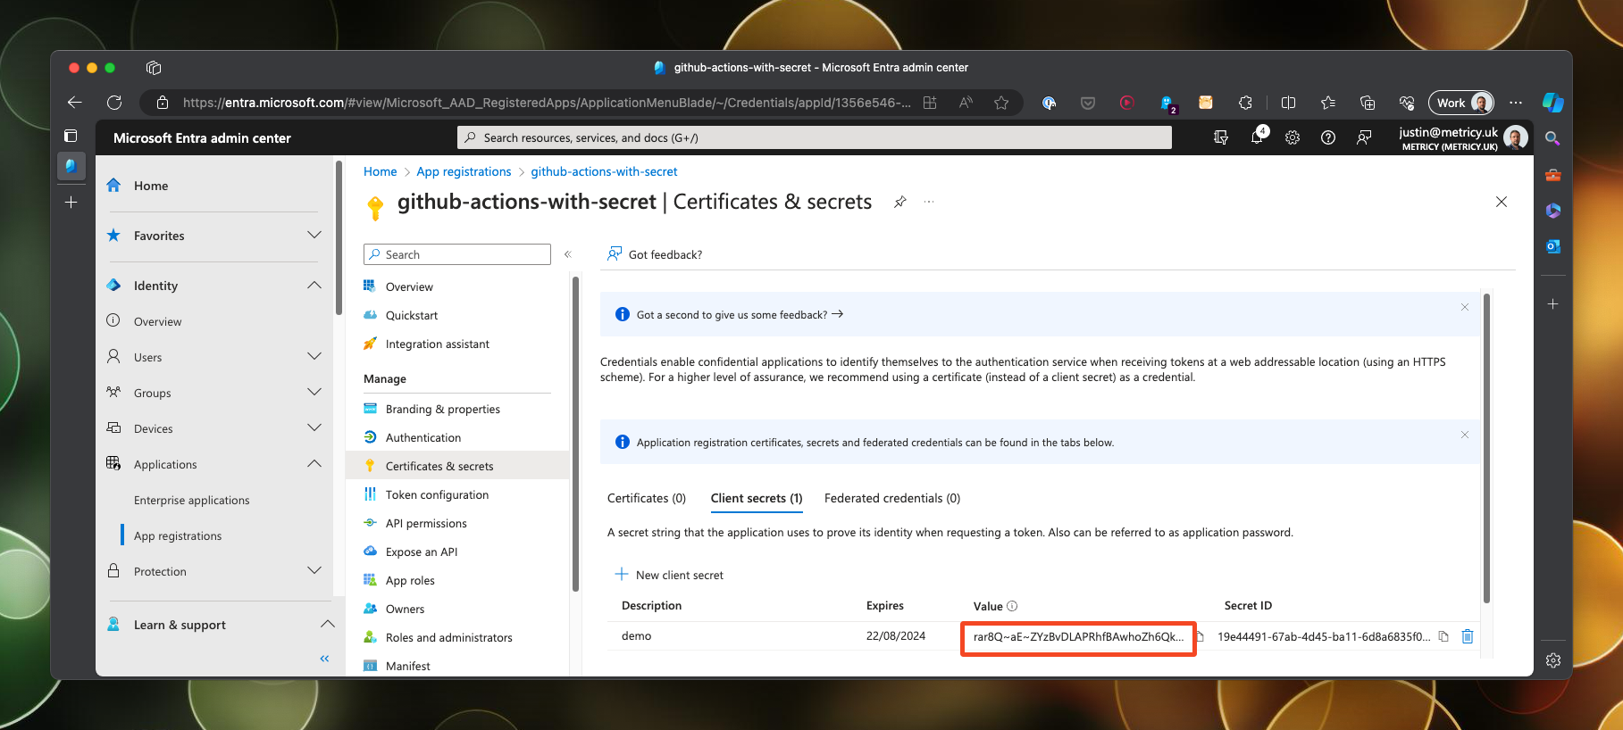Click Got feedback? button
Screen dimensions: 1623x730
655,254
